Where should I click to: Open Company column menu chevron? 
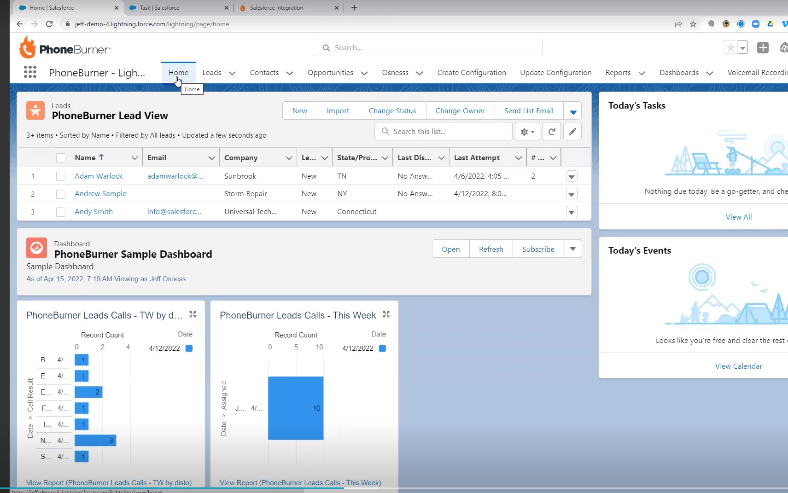pos(289,158)
